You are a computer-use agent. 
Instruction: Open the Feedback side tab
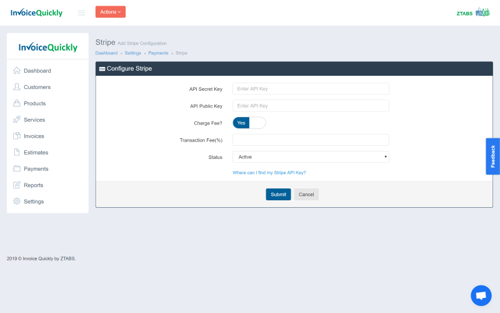492,156
